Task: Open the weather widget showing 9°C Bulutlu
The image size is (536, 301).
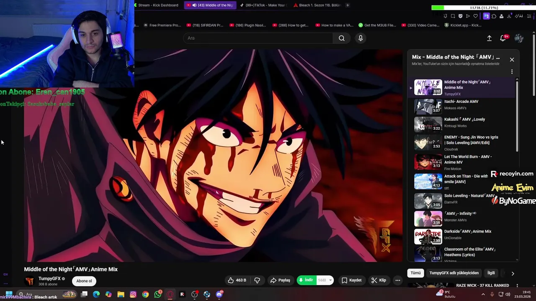Action: (446, 294)
